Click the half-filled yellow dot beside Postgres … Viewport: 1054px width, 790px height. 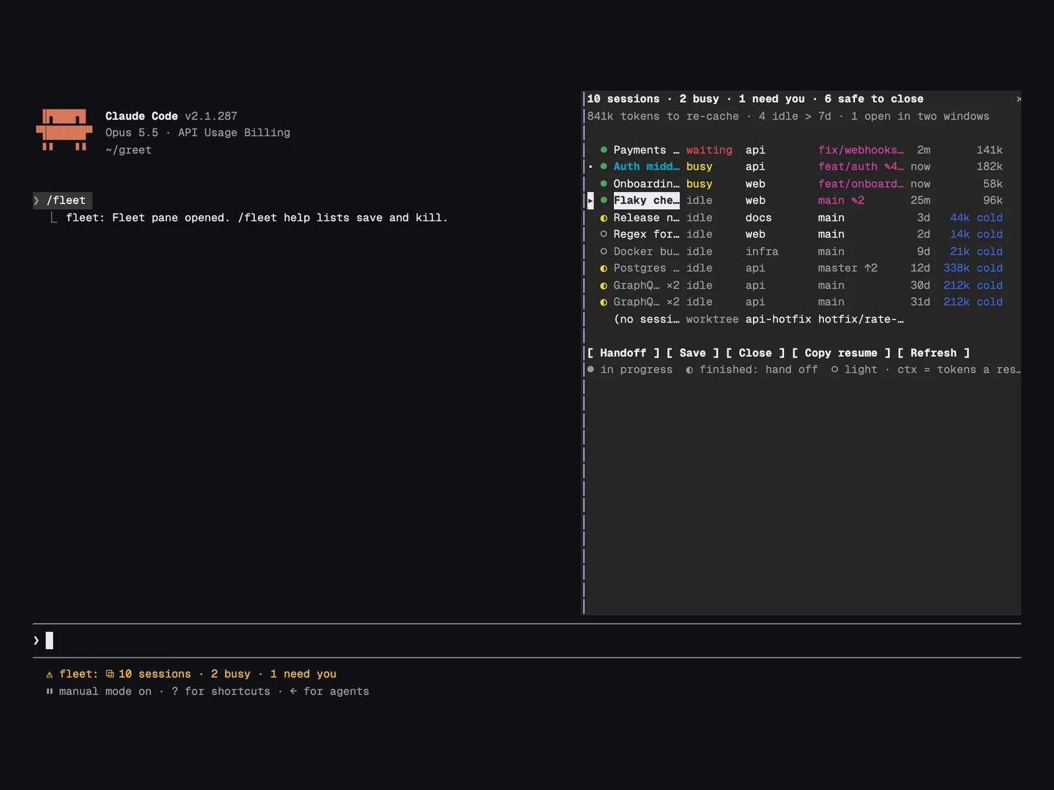tap(603, 269)
